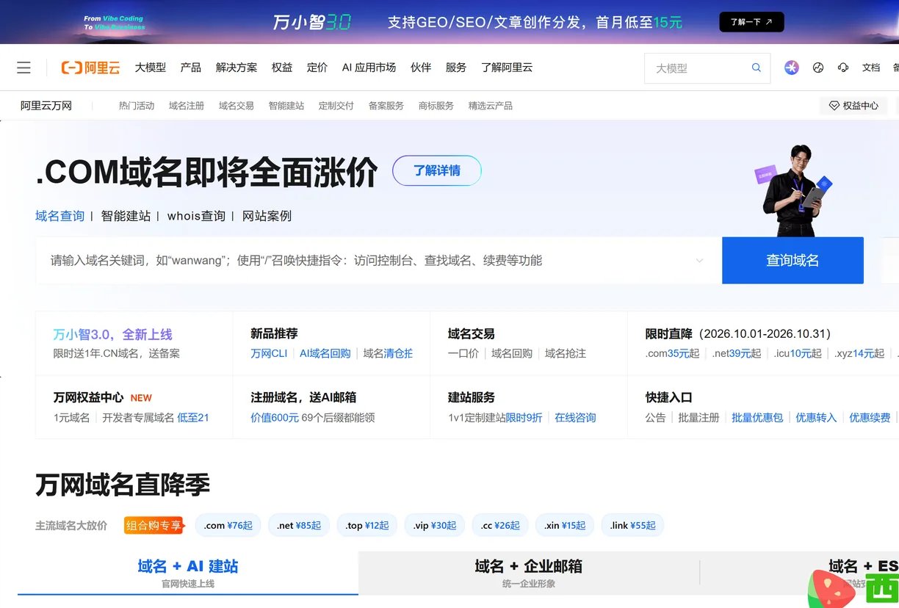
Task: Click the .com35元起 price link
Action: (673, 353)
